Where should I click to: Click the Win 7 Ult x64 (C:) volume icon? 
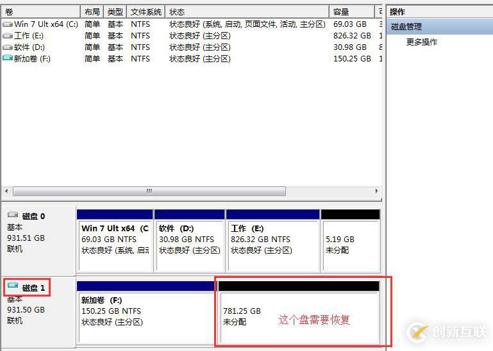coord(8,24)
